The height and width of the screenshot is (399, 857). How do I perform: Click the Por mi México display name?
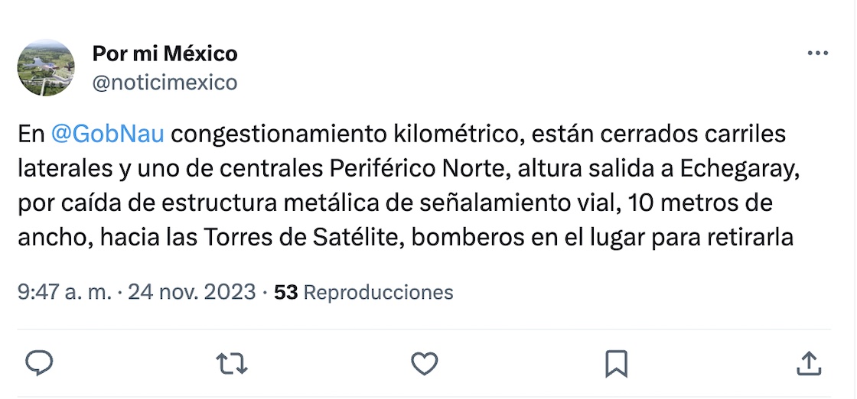(165, 54)
